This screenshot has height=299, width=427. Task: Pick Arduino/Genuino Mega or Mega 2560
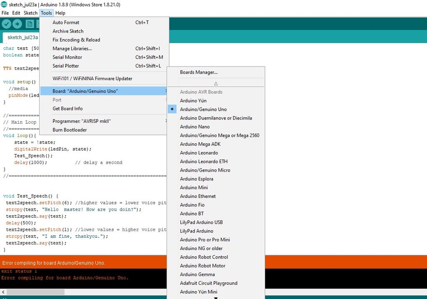click(x=216, y=135)
